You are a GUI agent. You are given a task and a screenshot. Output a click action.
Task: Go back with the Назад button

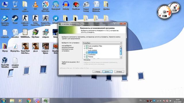tap(97, 72)
